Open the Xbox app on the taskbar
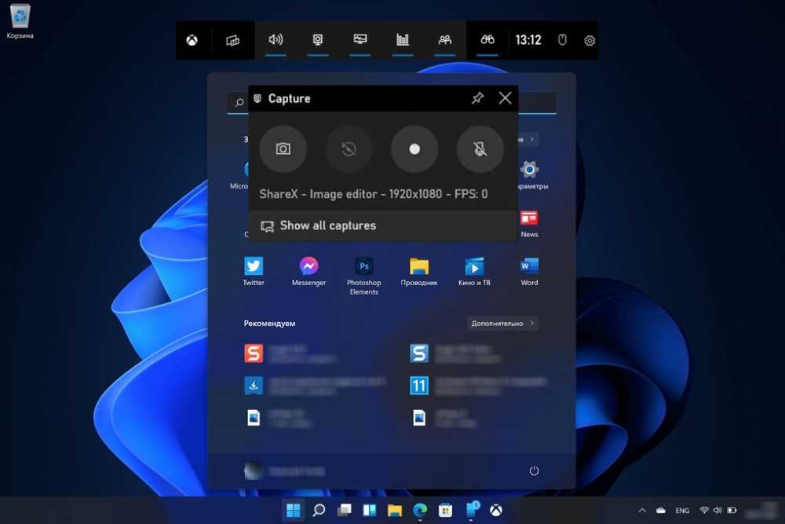Screen dimensions: 785x524 tap(495, 511)
